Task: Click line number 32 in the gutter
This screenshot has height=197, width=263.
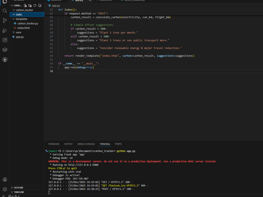Action: tap(51, 48)
